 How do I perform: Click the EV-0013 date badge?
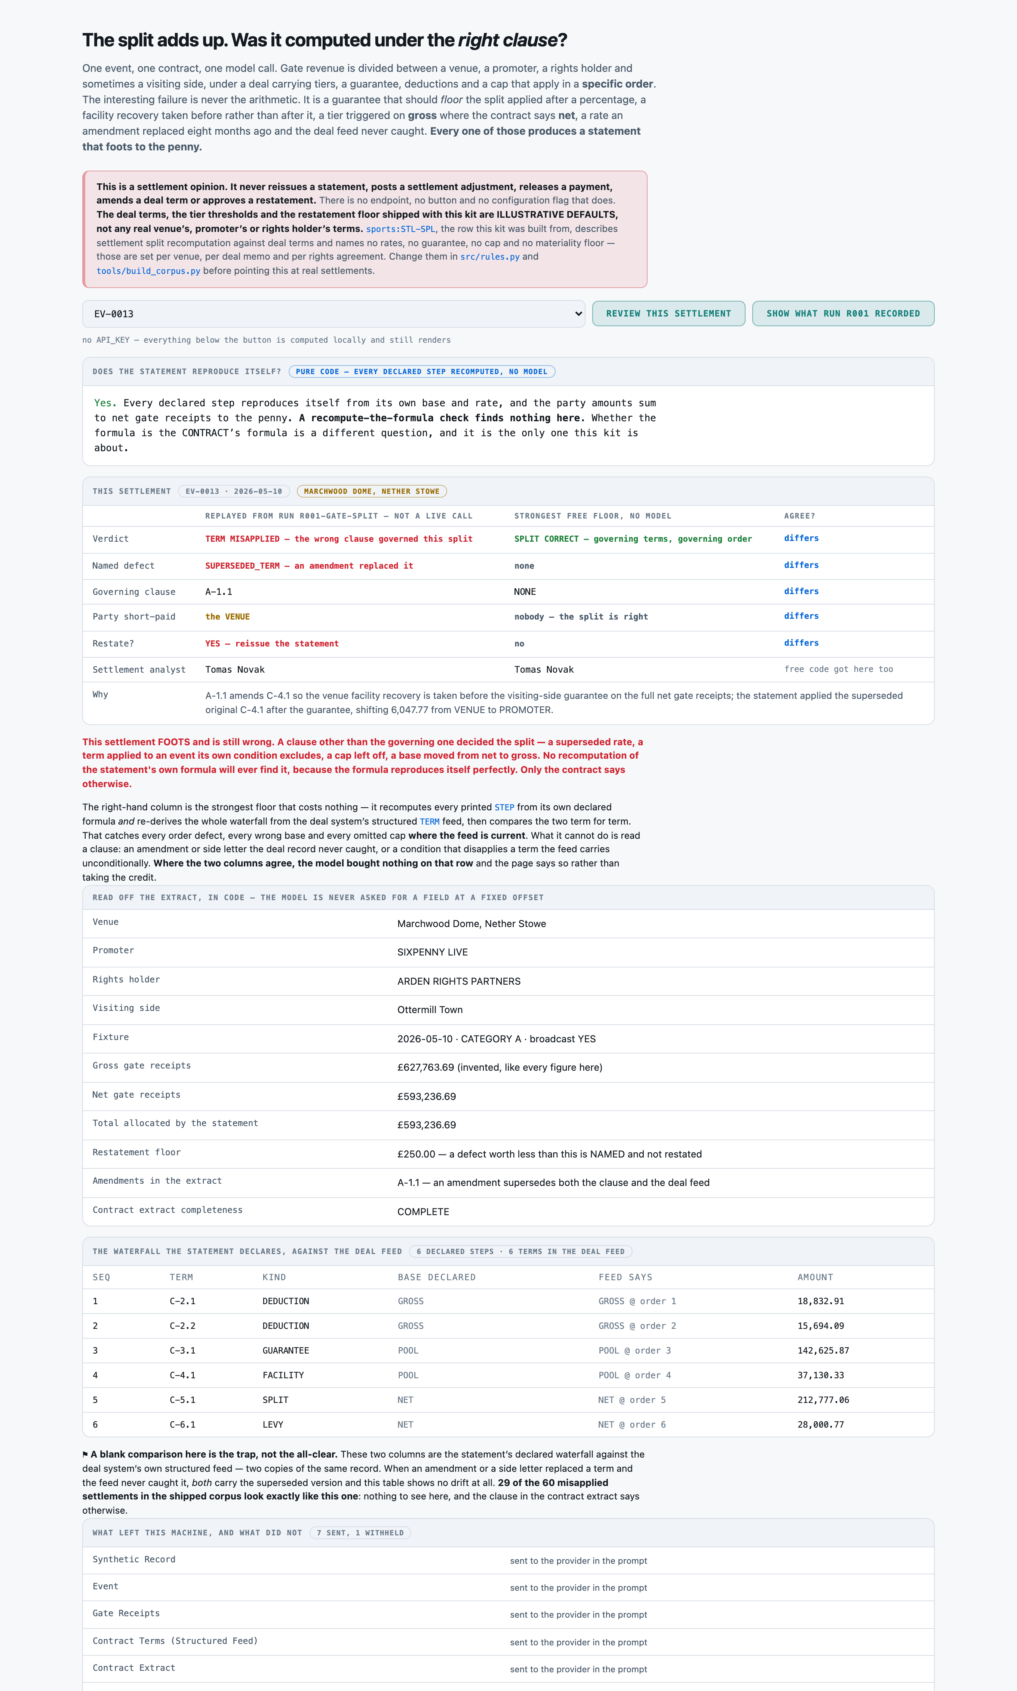pyautogui.click(x=234, y=491)
